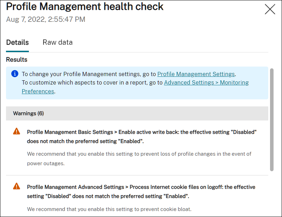Click the vertical scrollbar thumb

click(x=271, y=120)
